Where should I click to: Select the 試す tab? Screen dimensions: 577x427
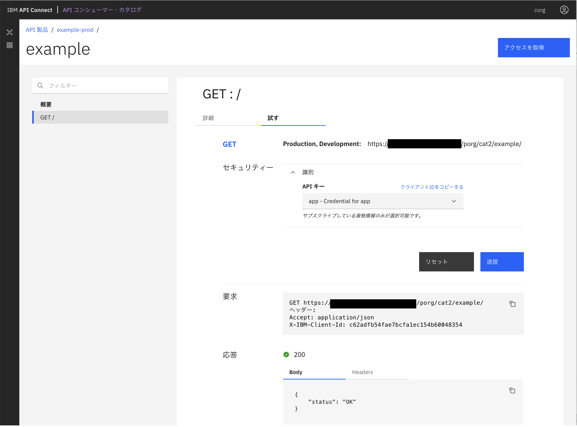pos(273,118)
